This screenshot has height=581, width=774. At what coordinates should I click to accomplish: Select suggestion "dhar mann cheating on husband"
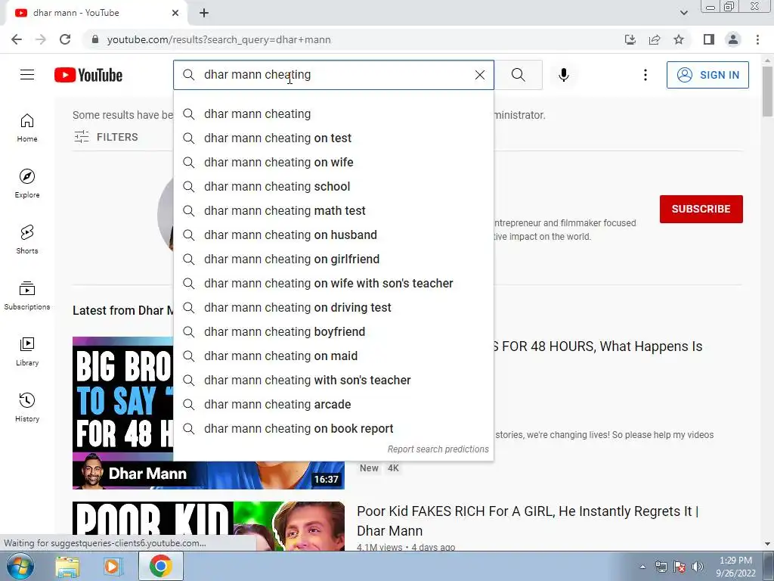(333, 235)
